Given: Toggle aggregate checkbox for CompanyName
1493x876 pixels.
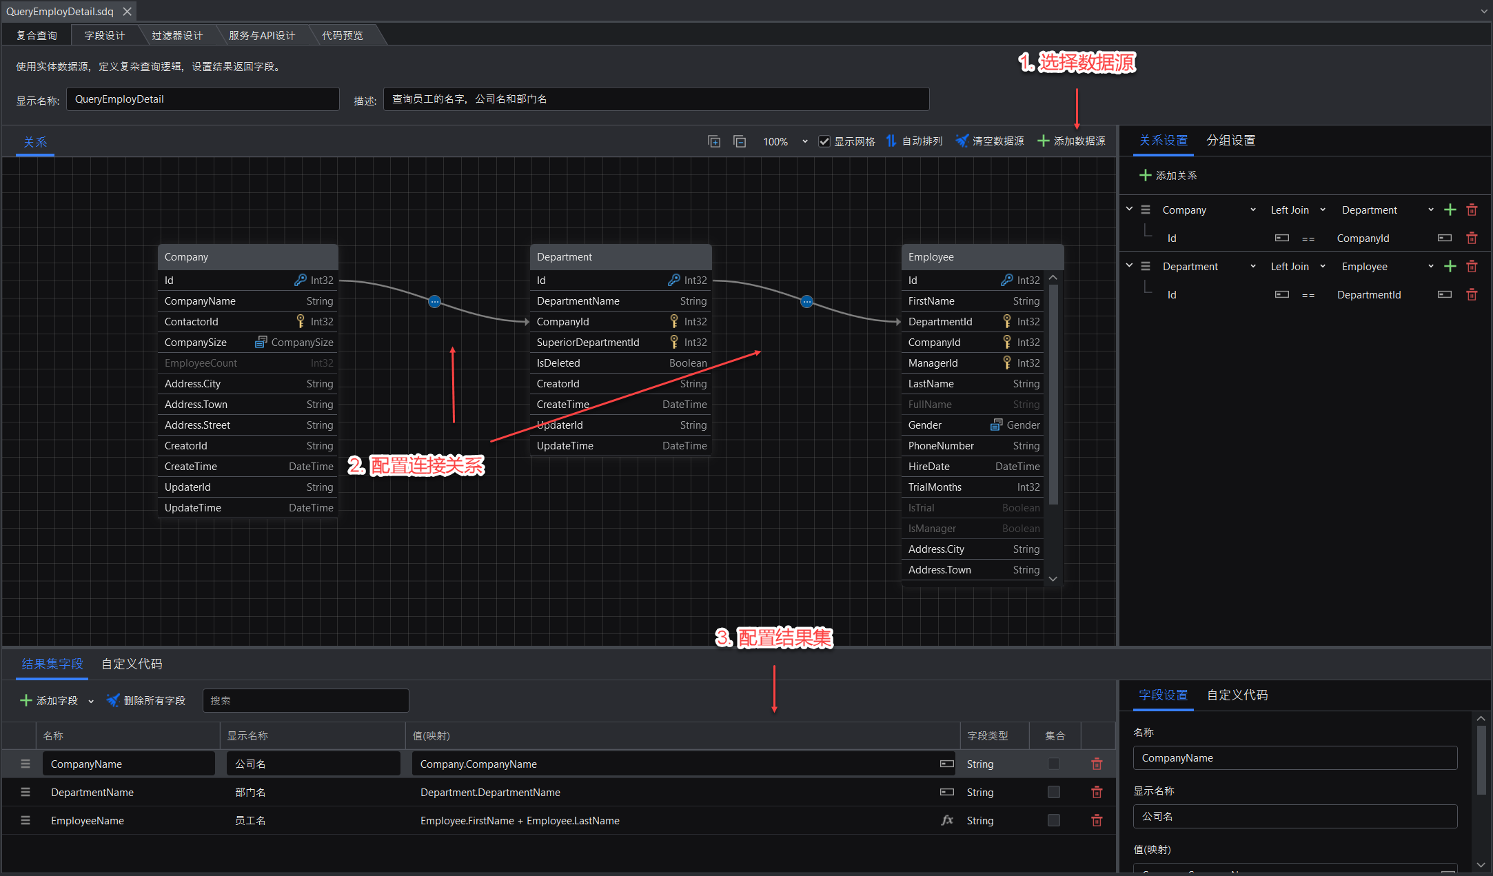Looking at the screenshot, I should (1054, 764).
